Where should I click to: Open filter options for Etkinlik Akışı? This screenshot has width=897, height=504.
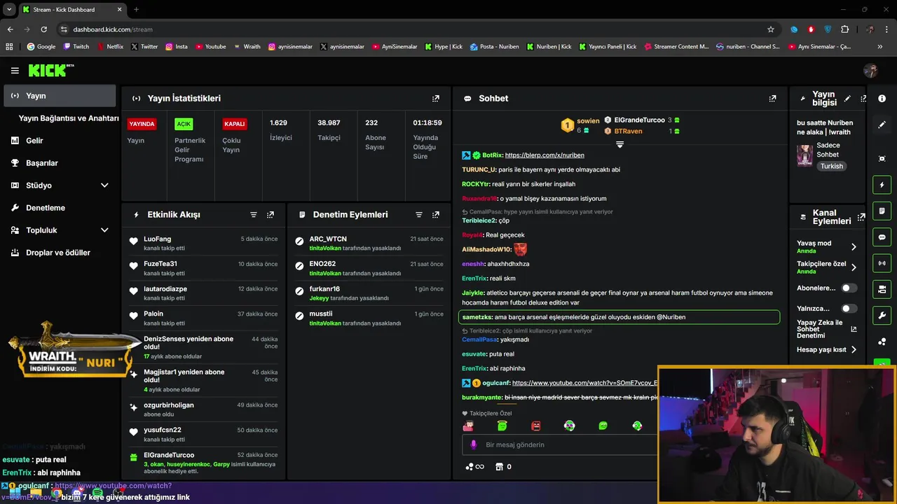pyautogui.click(x=254, y=215)
